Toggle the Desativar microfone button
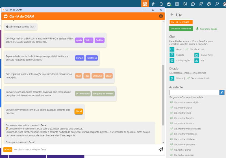The image size is (226, 158). (x=181, y=29)
